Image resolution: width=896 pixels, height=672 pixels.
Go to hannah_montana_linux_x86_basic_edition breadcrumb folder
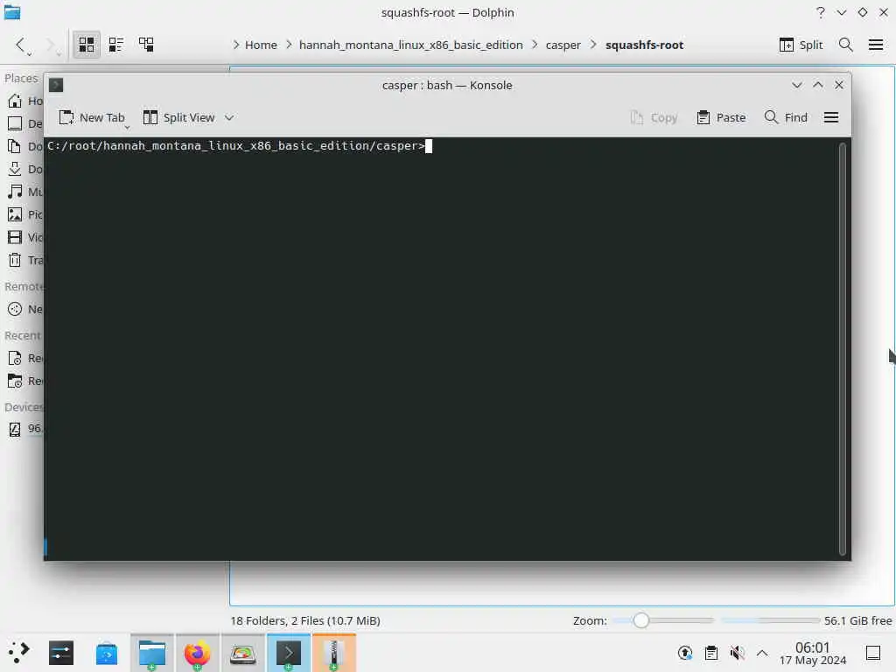click(410, 45)
